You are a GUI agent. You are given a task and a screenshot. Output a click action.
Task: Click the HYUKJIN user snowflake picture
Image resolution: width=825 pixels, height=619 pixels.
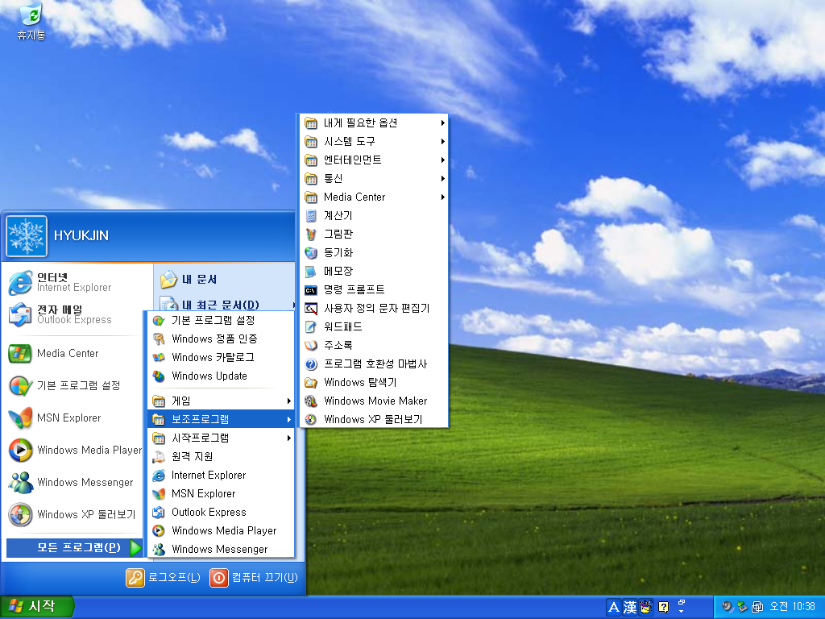click(27, 236)
